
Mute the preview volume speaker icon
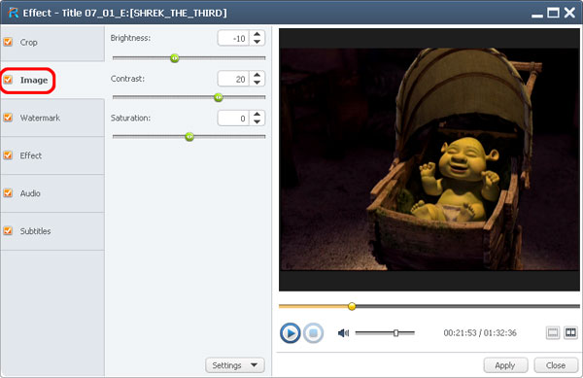tap(343, 333)
